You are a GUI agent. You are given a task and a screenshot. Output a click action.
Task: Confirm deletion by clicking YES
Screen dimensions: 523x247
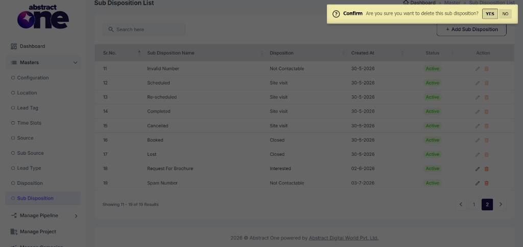tap(490, 14)
